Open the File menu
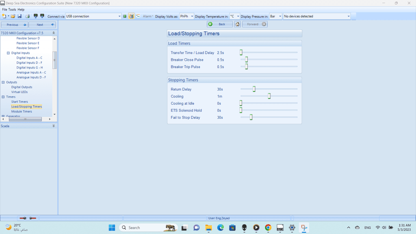This screenshot has height=234, width=416. click(4, 10)
